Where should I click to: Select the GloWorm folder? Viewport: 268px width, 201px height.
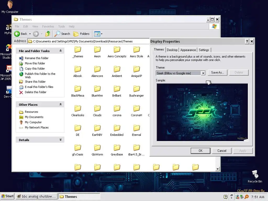97,150
